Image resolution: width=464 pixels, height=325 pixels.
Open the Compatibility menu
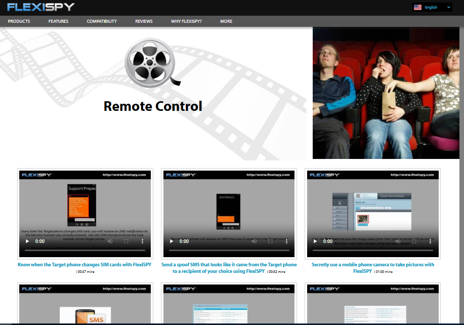coord(102,21)
